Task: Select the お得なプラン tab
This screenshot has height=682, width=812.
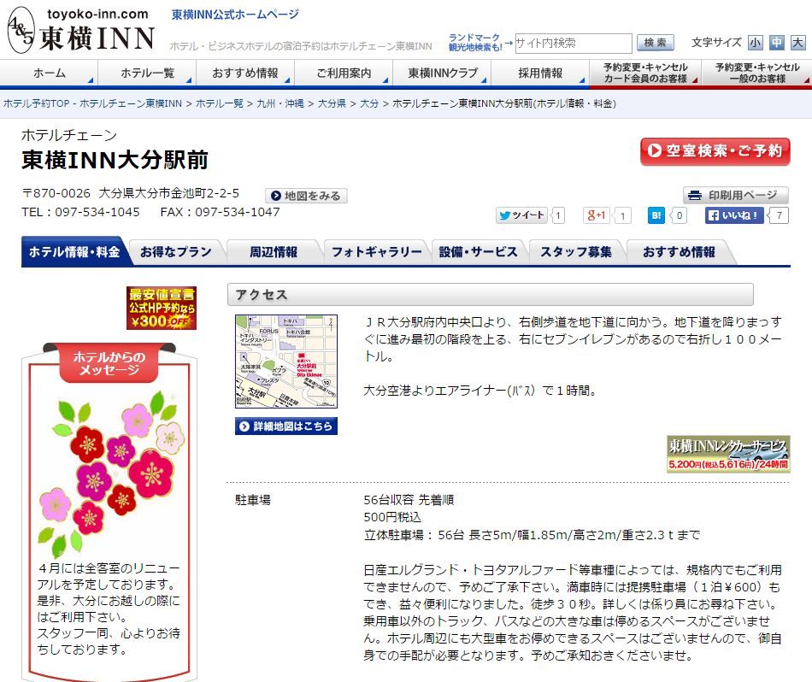Action: point(176,252)
